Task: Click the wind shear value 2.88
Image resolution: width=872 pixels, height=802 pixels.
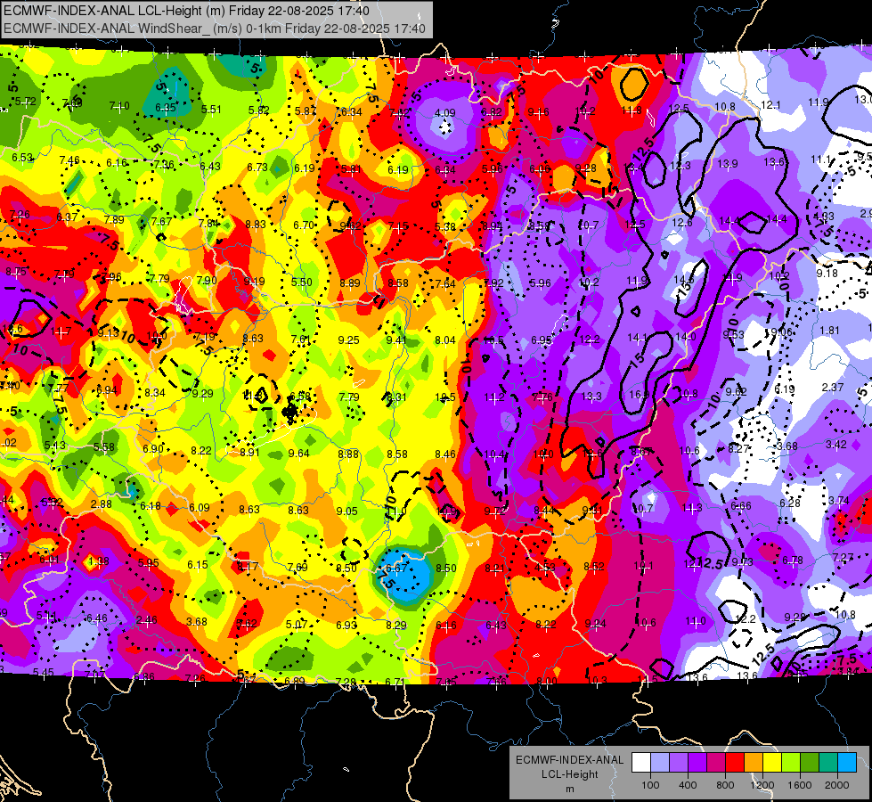Action: 102,504
